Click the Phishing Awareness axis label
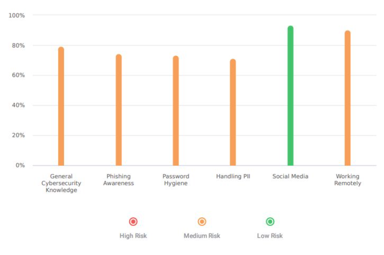Image resolution: width=384 pixels, height=255 pixels. [x=119, y=180]
